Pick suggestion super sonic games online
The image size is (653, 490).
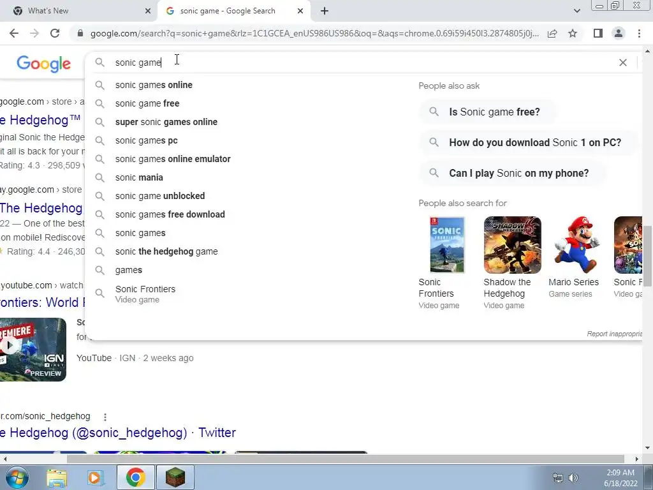166,122
